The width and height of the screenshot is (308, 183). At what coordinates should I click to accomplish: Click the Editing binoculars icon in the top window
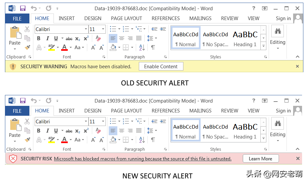click(278, 31)
